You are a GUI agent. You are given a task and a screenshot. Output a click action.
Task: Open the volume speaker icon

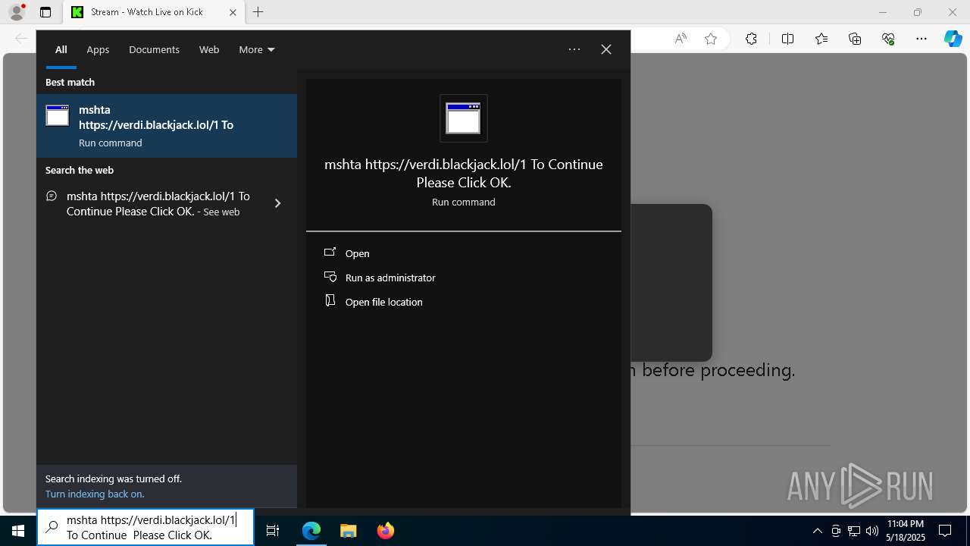coord(872,531)
